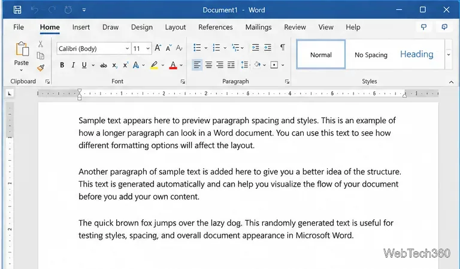
Task: Toggle Bold formatting
Action: tap(62, 65)
